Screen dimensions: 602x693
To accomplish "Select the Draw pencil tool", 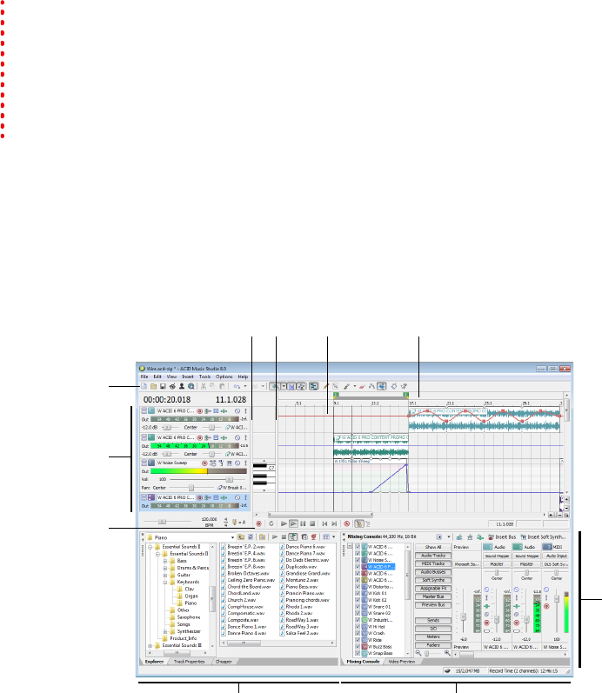I will (326, 386).
